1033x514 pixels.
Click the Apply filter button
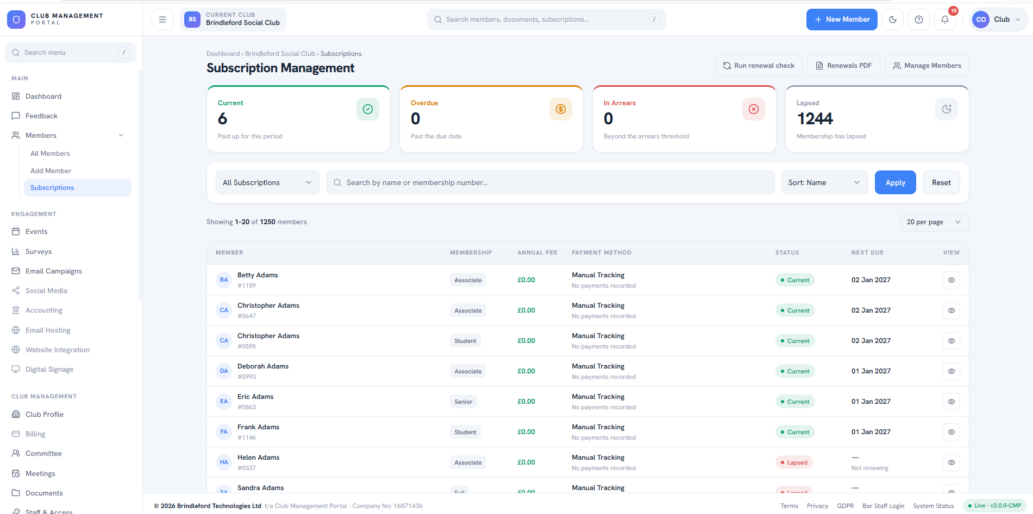(x=896, y=182)
